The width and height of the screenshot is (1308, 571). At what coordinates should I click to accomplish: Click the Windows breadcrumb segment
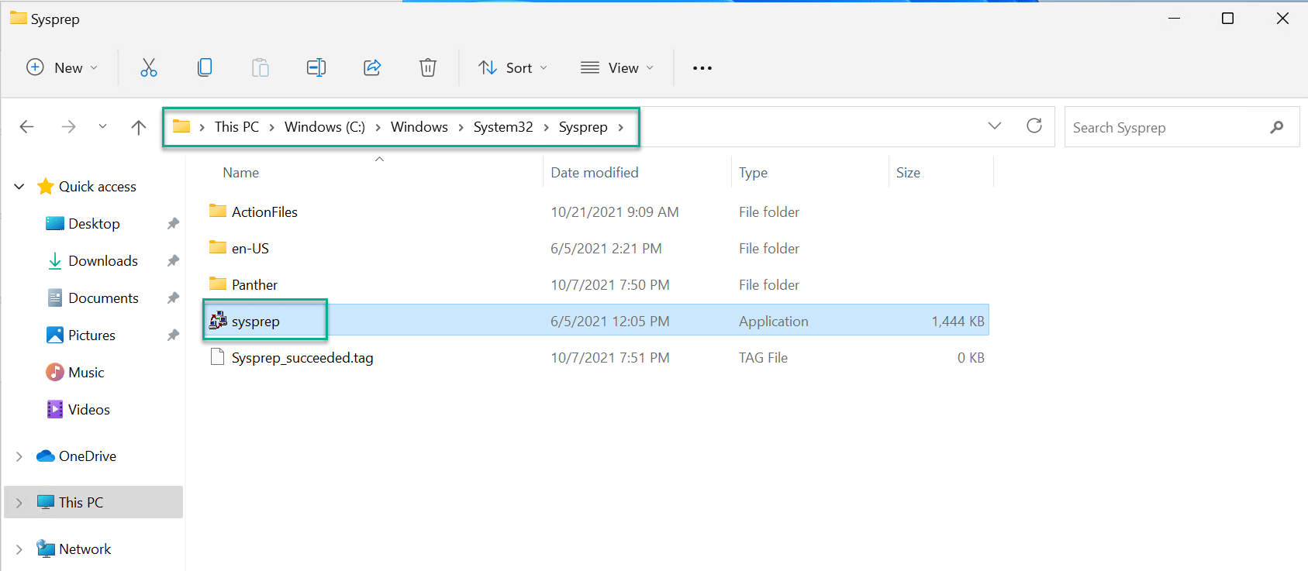coord(419,127)
